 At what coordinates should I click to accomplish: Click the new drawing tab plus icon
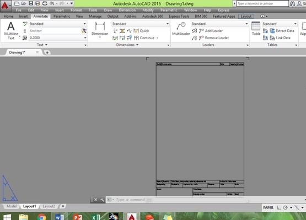(x=47, y=53)
